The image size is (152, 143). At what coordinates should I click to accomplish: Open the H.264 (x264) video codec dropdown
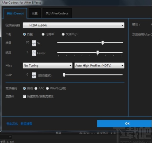73,25
